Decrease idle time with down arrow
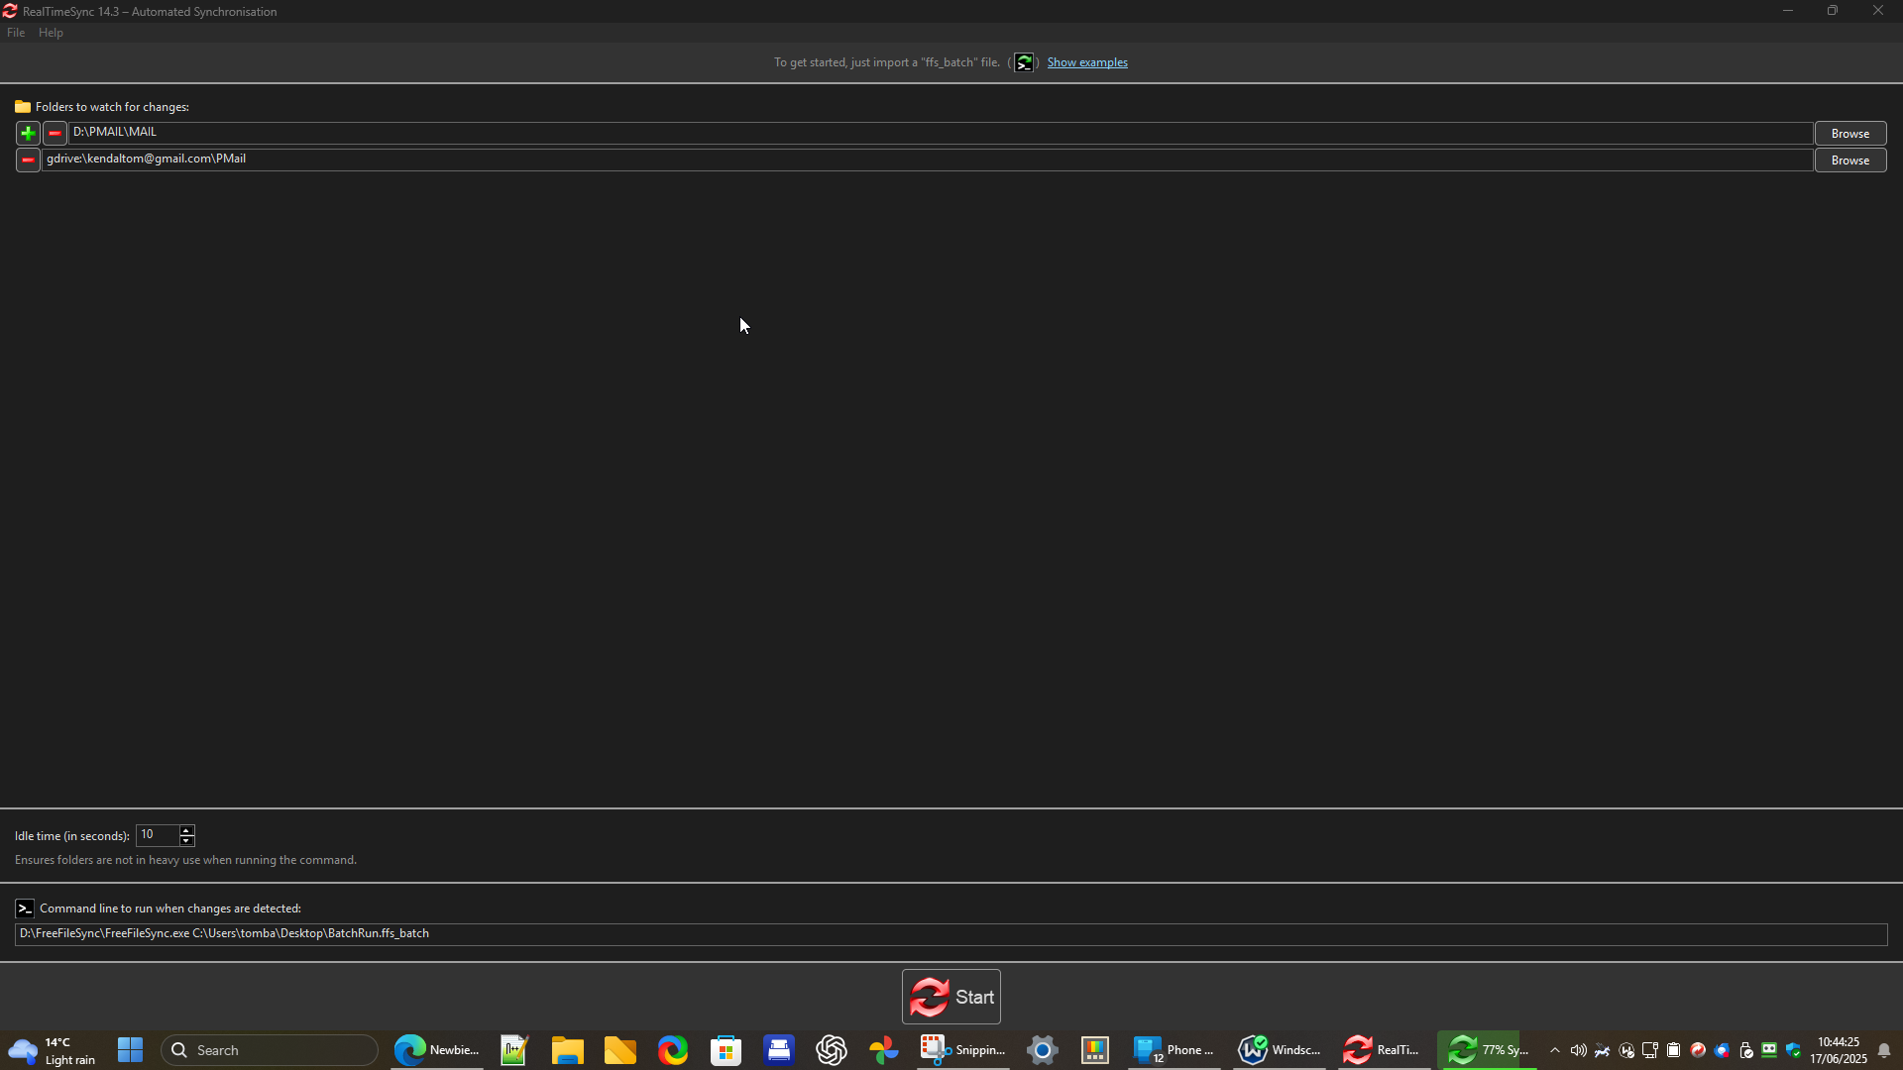 pyautogui.click(x=186, y=841)
